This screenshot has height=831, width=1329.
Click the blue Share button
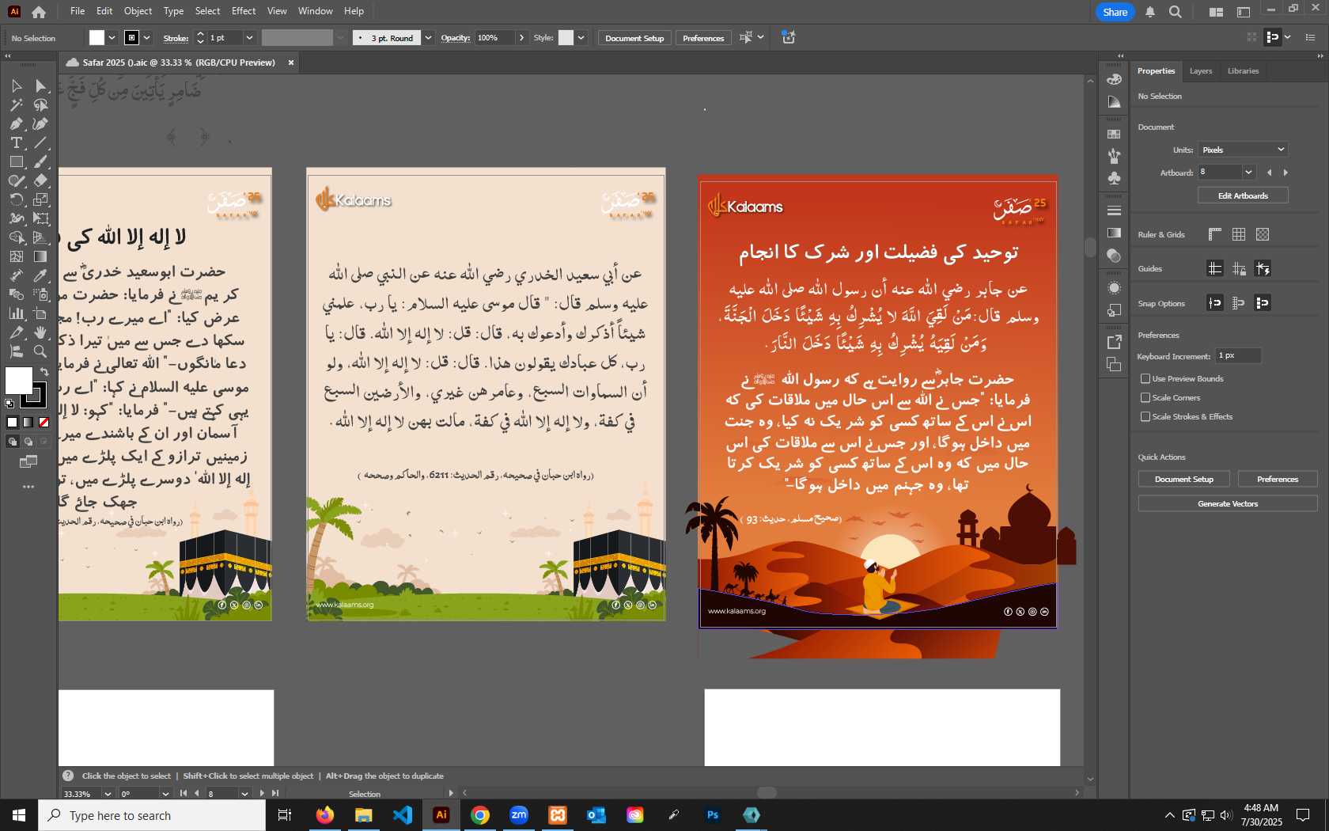(1115, 12)
